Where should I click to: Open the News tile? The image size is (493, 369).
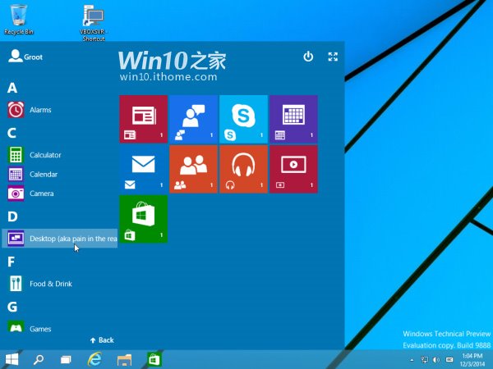(143, 119)
